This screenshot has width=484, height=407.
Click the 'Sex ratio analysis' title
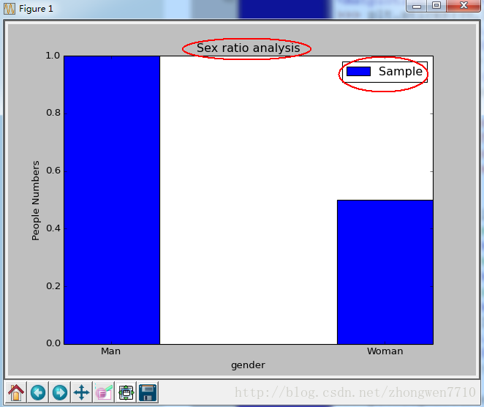point(248,48)
